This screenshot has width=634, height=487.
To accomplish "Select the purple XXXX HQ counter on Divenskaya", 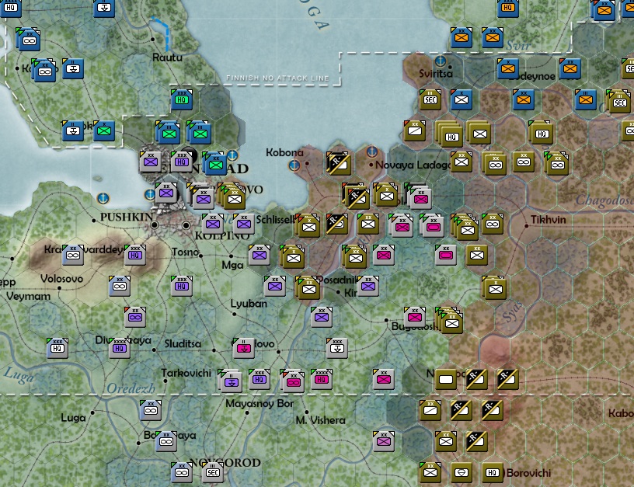I will point(120,348).
